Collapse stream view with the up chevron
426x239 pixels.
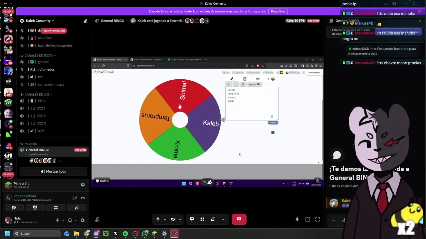[204, 182]
